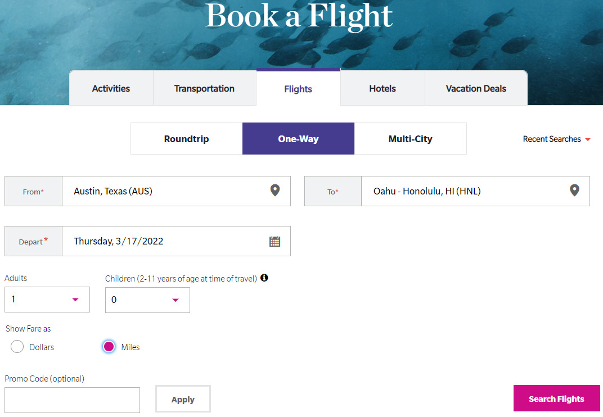Screen dimensions: 603x417
Task: Open the Recent Searches dropdown
Action: pos(556,139)
